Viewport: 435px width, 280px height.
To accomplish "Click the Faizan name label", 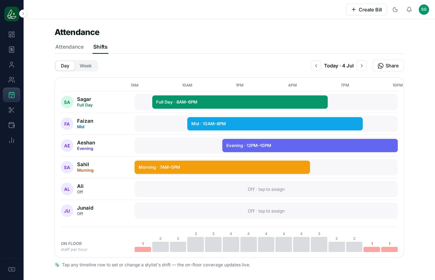I will click(85, 121).
